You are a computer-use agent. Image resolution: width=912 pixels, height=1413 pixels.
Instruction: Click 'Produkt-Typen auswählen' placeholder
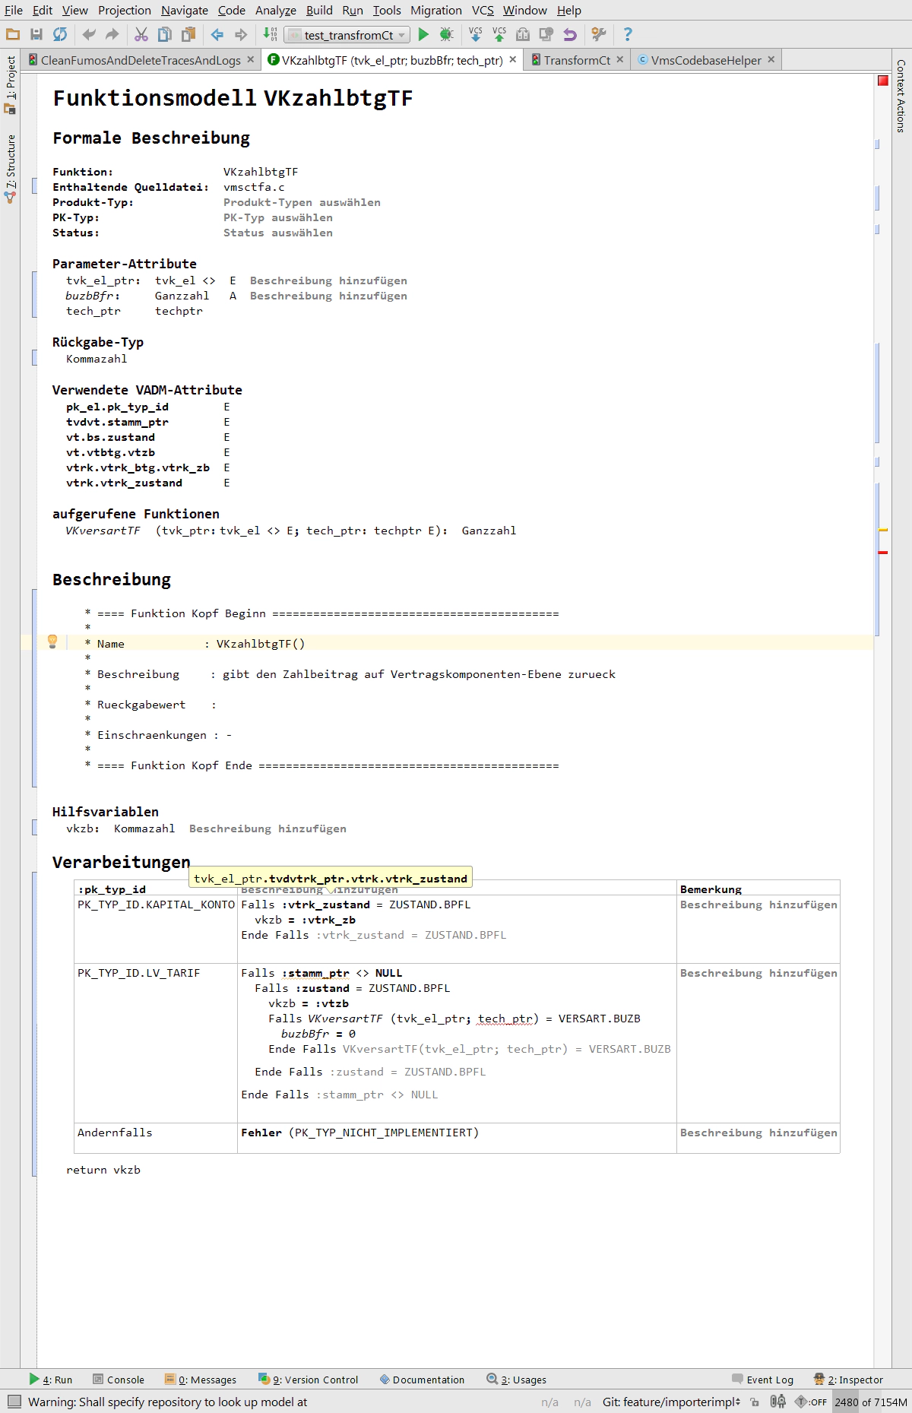[x=302, y=202]
